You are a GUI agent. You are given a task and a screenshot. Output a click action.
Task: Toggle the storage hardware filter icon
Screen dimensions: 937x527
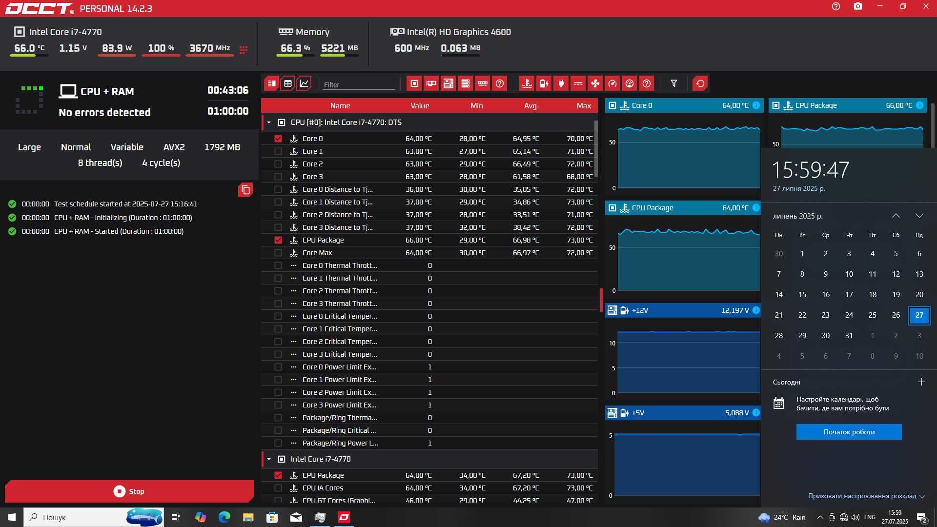[x=466, y=83]
